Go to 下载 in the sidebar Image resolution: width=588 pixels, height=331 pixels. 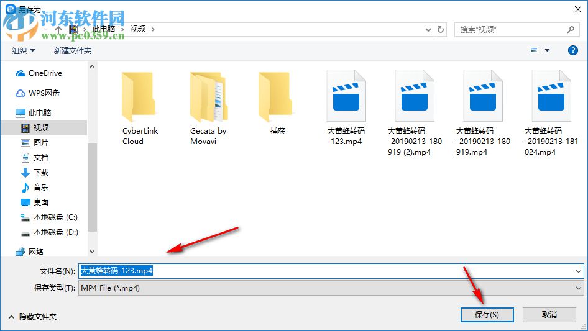(35, 173)
